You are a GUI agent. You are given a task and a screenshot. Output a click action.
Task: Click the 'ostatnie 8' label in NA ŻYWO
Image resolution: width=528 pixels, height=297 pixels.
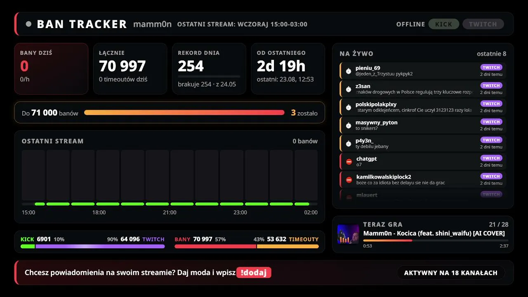tap(492, 54)
